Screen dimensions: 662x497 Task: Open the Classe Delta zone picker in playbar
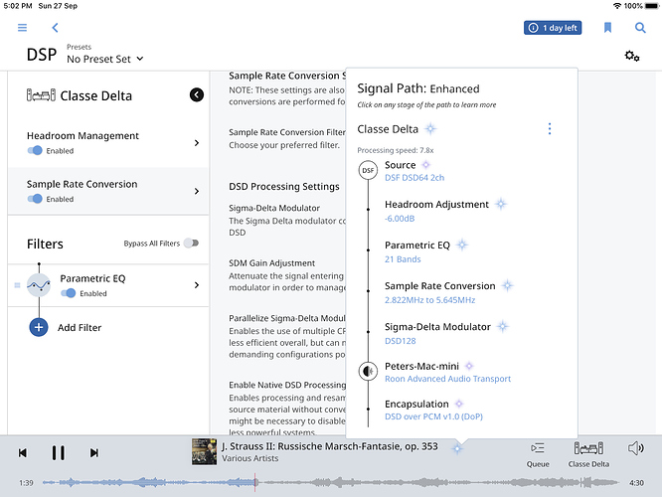pyautogui.click(x=588, y=454)
